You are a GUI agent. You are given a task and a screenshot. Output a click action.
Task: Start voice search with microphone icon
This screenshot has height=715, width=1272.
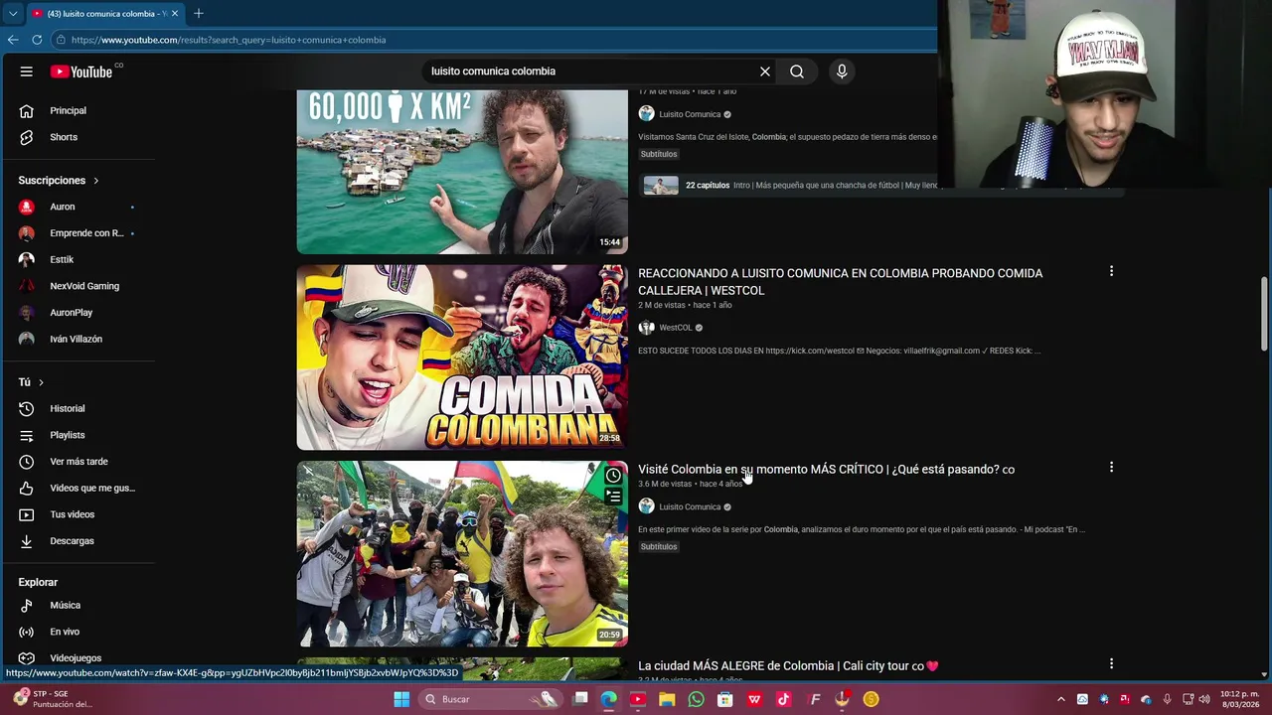842,71
